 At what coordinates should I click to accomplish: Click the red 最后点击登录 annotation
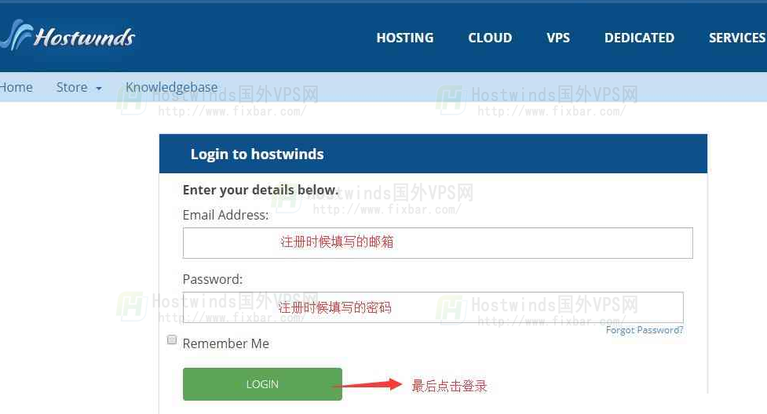(449, 386)
